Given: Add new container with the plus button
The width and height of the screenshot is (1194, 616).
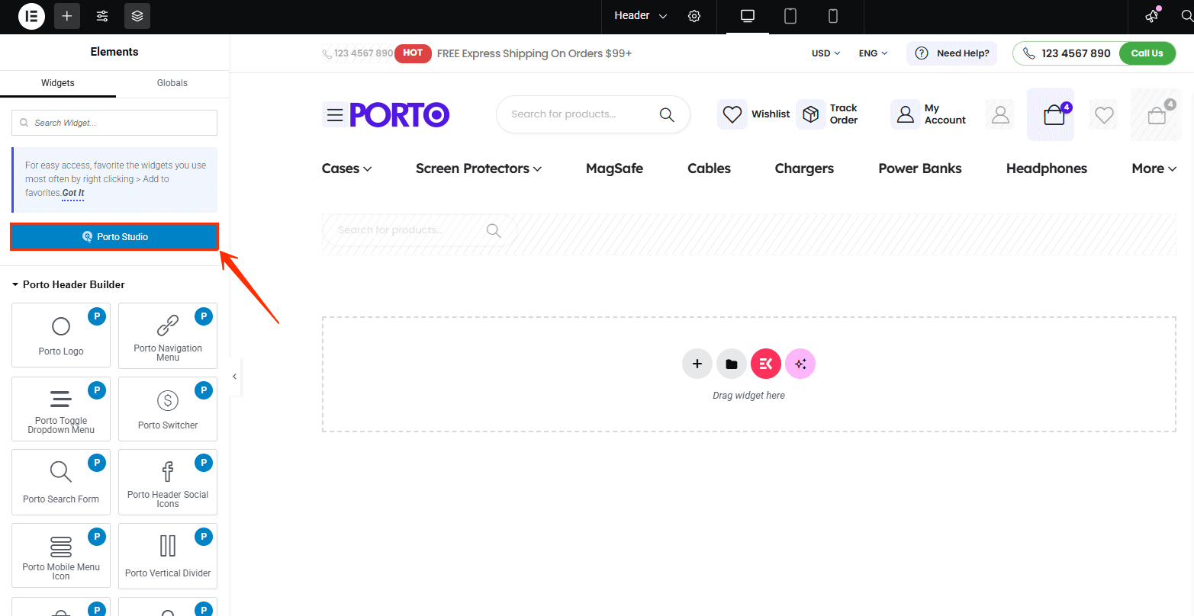Looking at the screenshot, I should click(x=697, y=364).
